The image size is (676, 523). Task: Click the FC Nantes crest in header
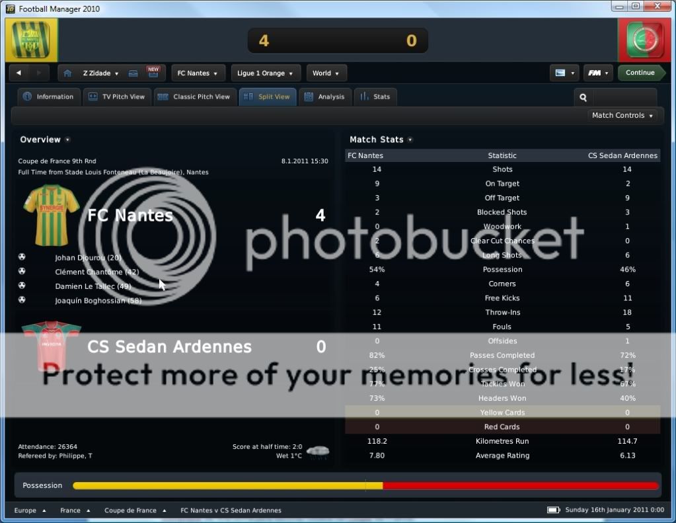31,40
